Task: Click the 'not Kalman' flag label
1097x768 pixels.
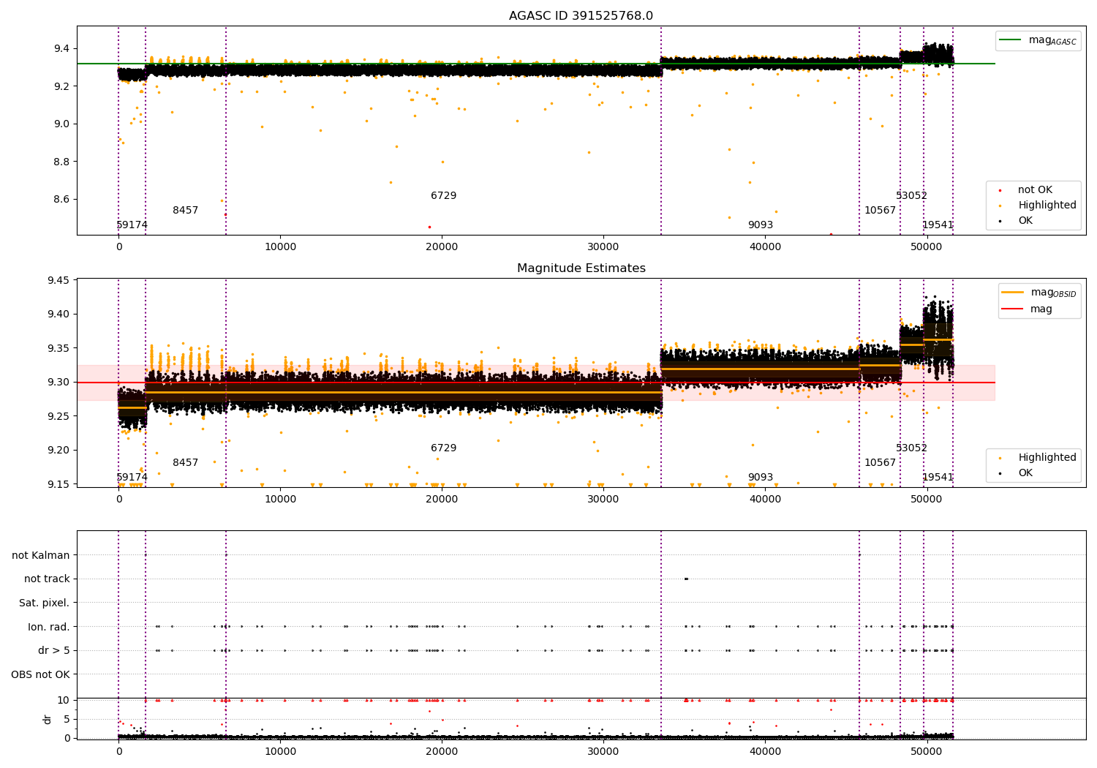Action: (41, 555)
